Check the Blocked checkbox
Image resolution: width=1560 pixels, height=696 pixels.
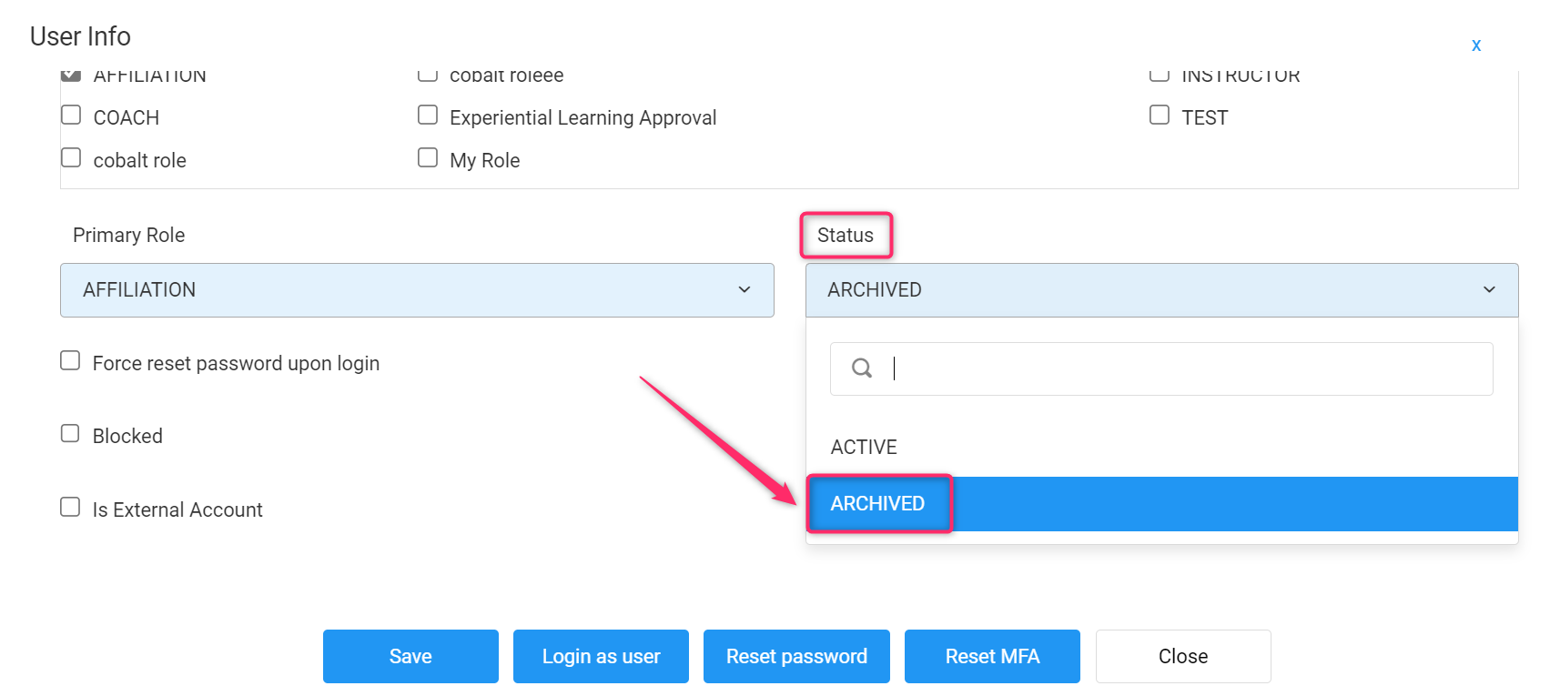pos(70,434)
